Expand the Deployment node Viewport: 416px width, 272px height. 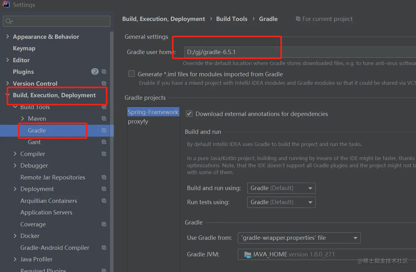pos(15,189)
